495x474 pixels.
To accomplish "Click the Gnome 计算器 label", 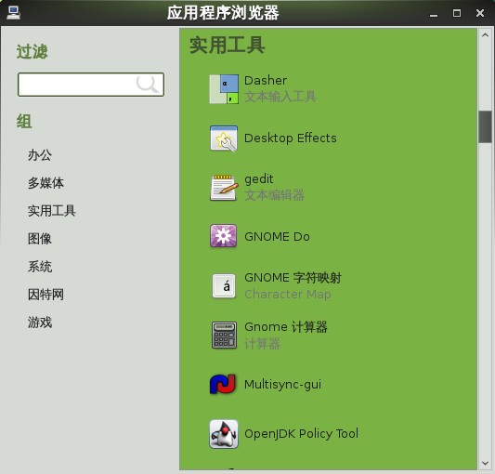I will [x=286, y=327].
